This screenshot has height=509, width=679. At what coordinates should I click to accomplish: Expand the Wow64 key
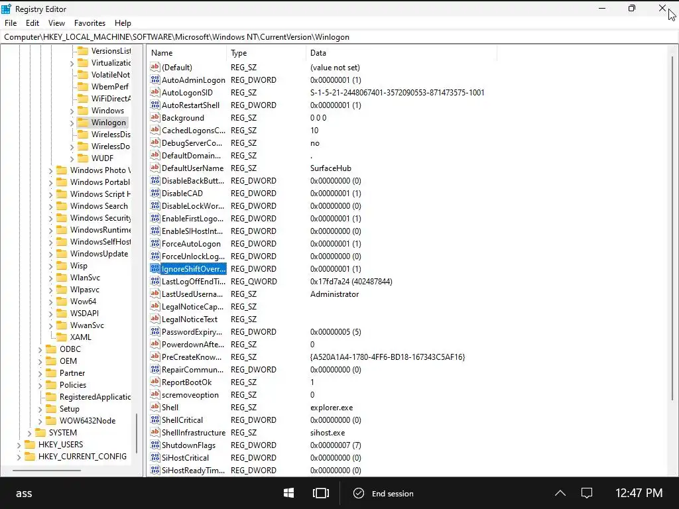50,302
